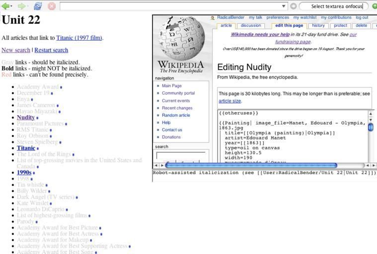The height and width of the screenshot is (254, 377).
Task: Click the gray go arrow beside address bar
Action: 294,6
